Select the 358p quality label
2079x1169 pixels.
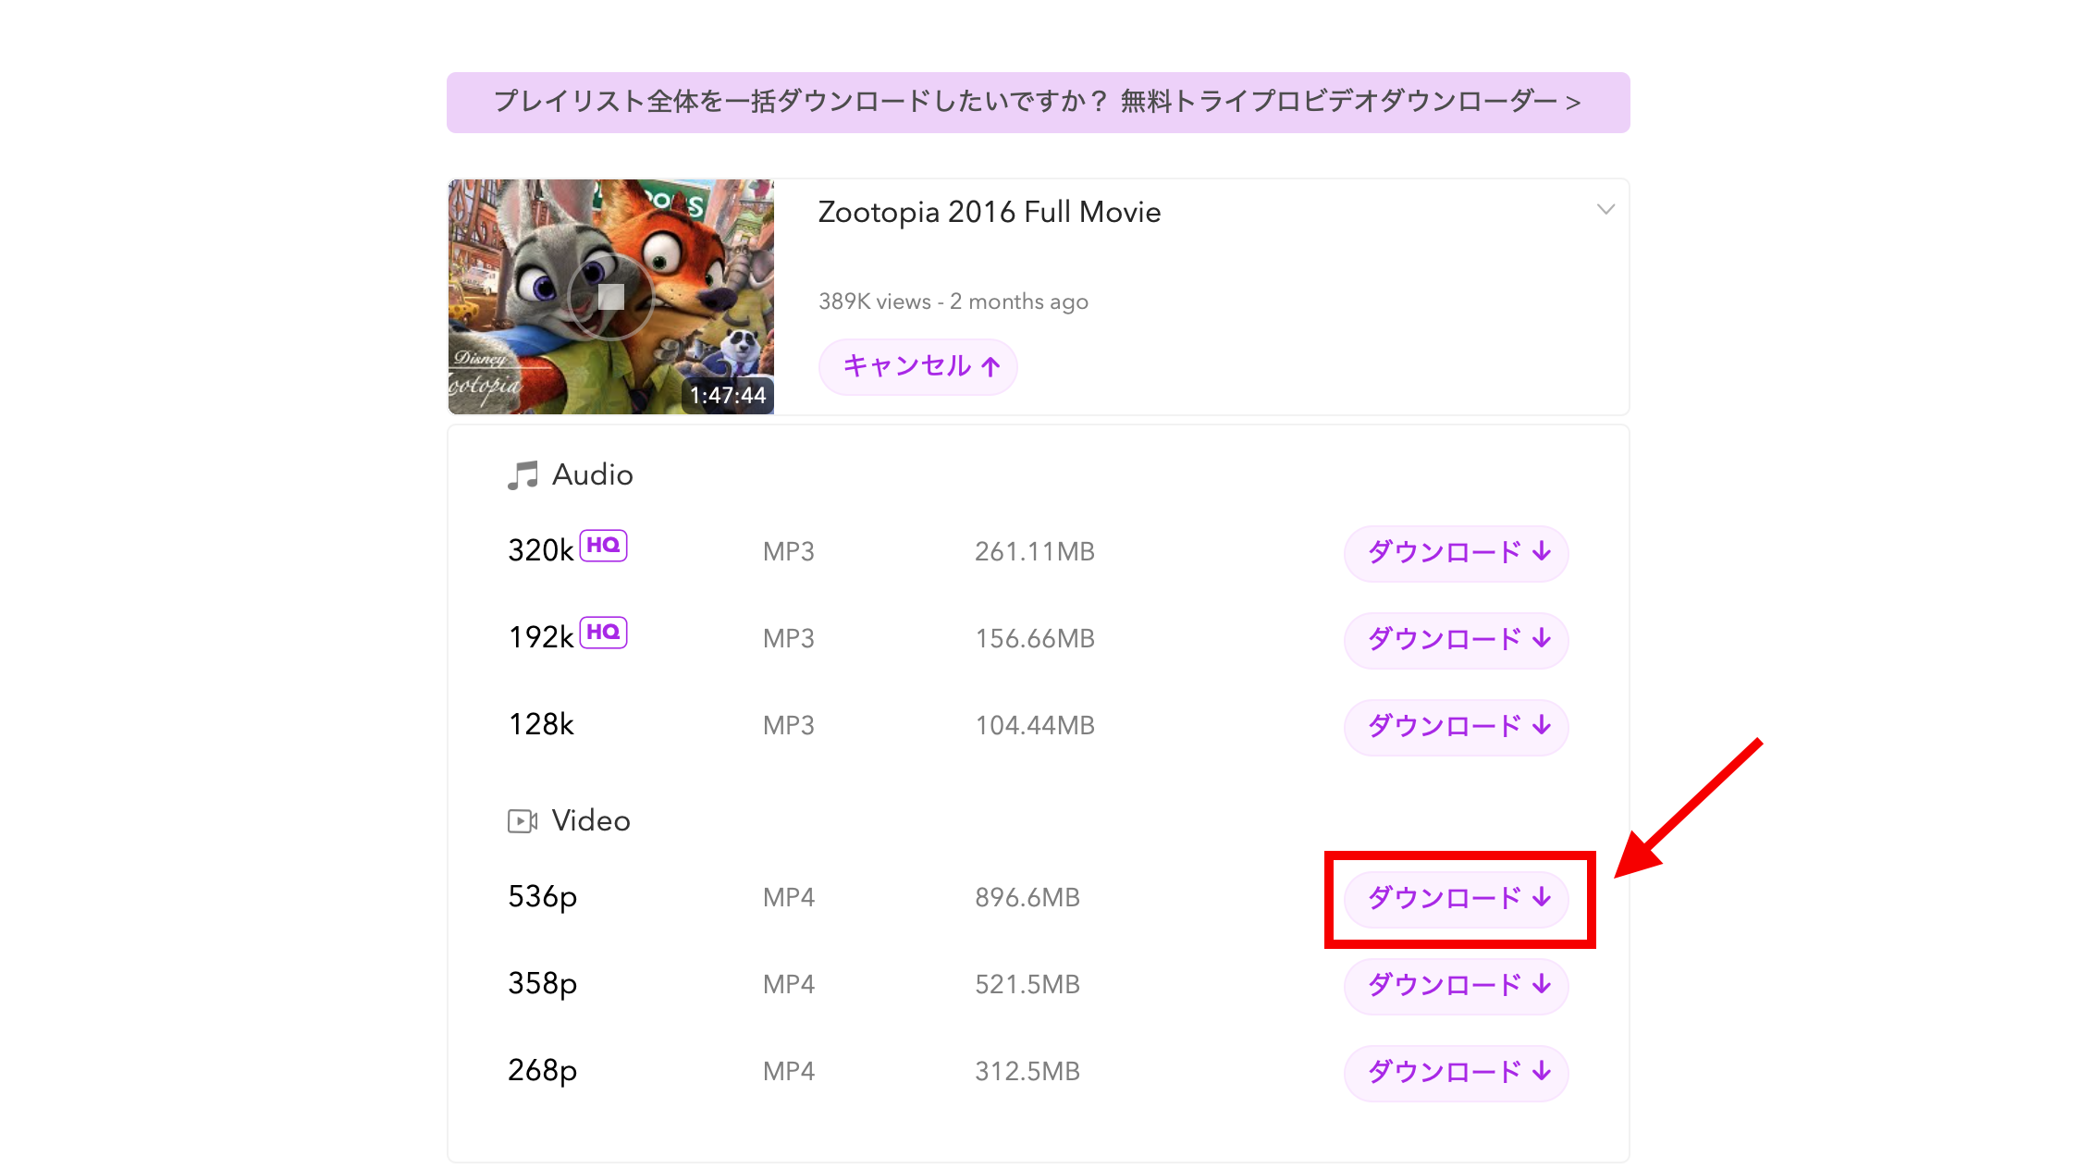pos(543,984)
